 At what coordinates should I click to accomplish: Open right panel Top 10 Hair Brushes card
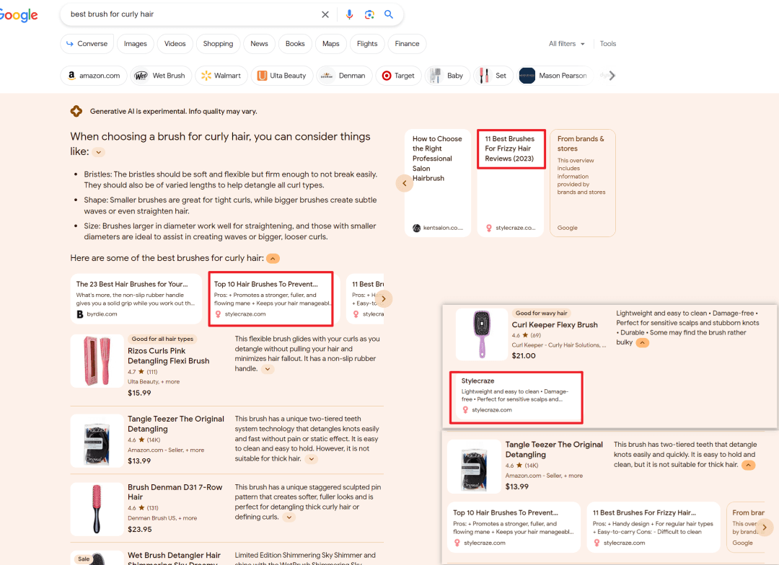pyautogui.click(x=514, y=528)
